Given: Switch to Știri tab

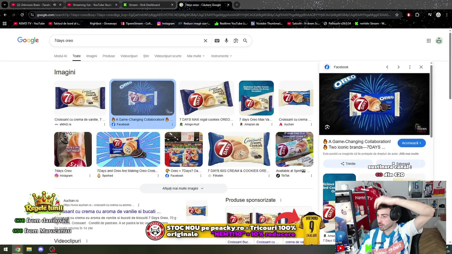Looking at the screenshot, I should tap(146, 56).
